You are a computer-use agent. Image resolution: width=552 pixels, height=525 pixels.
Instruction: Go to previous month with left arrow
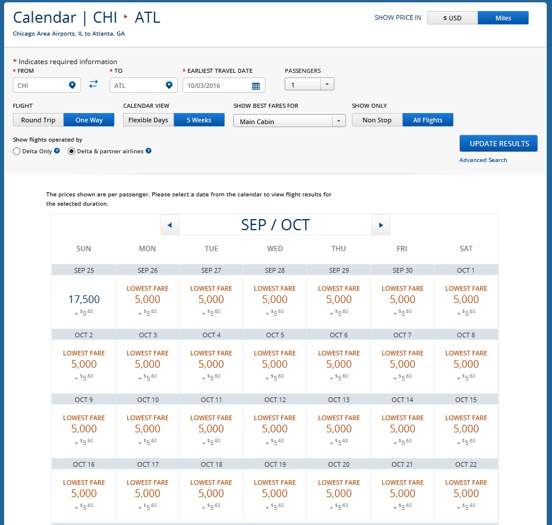170,225
